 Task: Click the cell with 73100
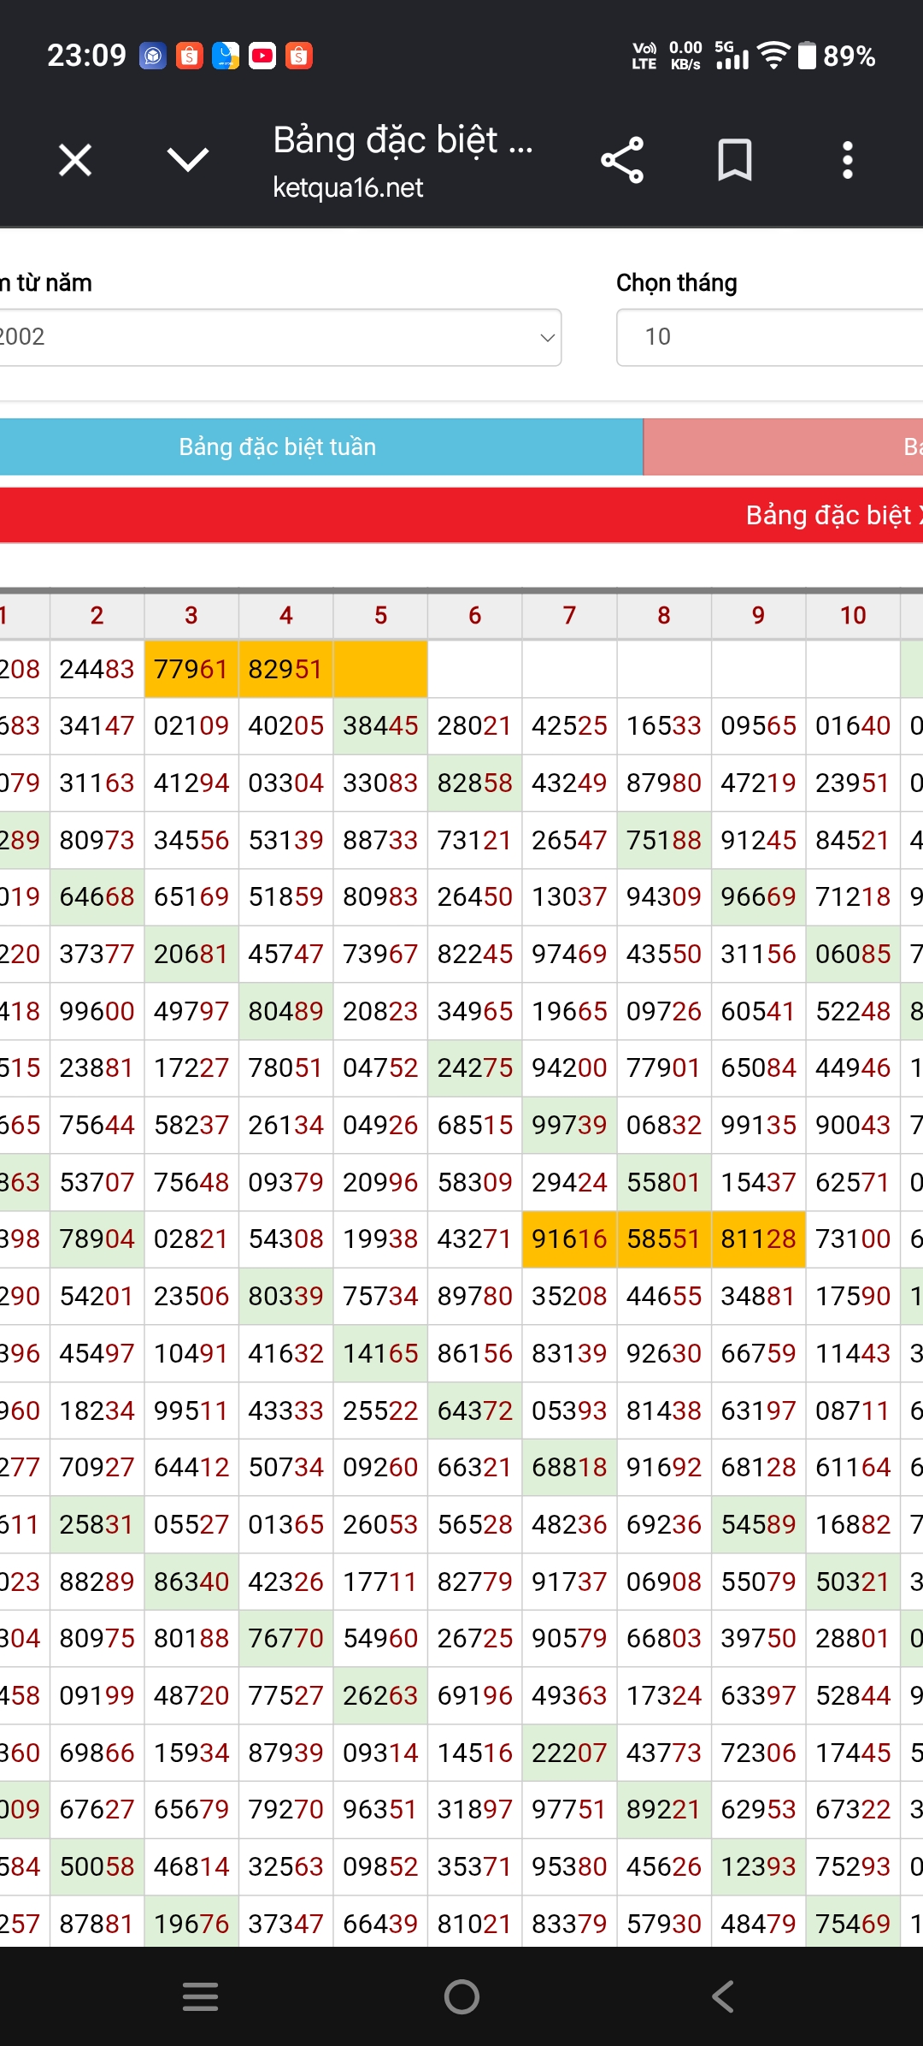(x=853, y=1239)
